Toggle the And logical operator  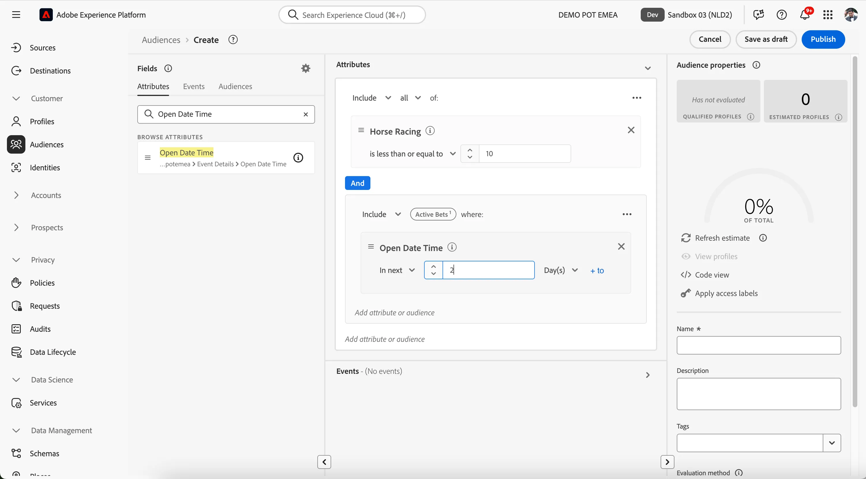click(x=357, y=183)
